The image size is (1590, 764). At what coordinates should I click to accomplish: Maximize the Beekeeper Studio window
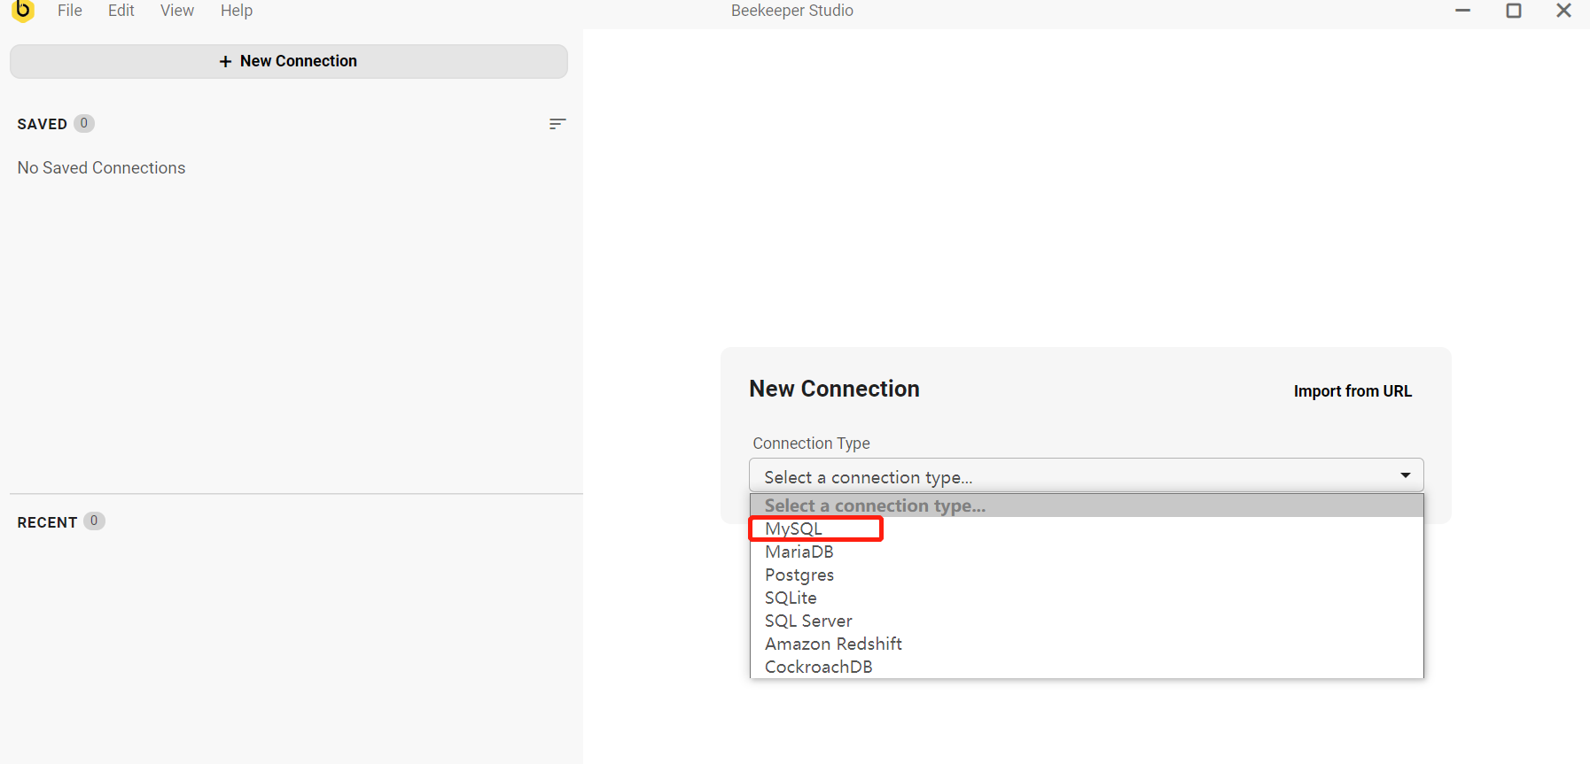tap(1514, 11)
